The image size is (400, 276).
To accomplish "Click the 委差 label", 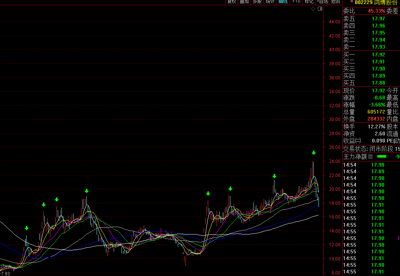I will pos(392,11).
